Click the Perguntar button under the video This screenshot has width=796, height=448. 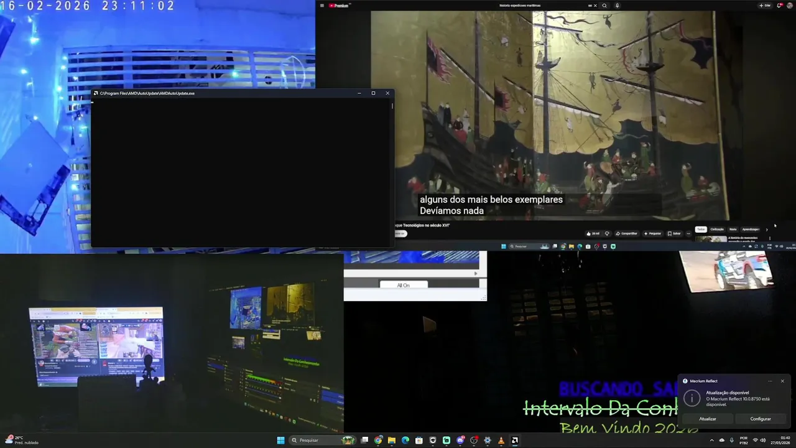652,233
